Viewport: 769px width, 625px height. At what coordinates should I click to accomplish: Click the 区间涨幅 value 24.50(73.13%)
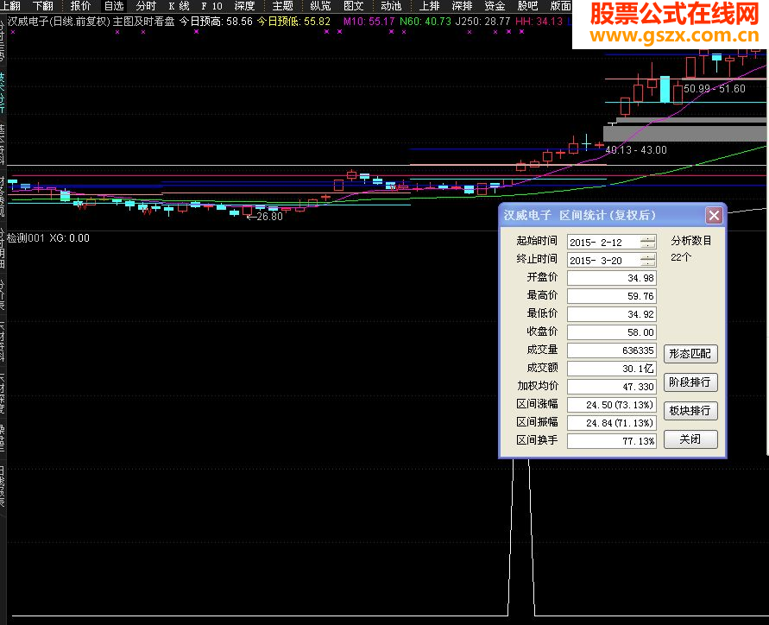[612, 405]
